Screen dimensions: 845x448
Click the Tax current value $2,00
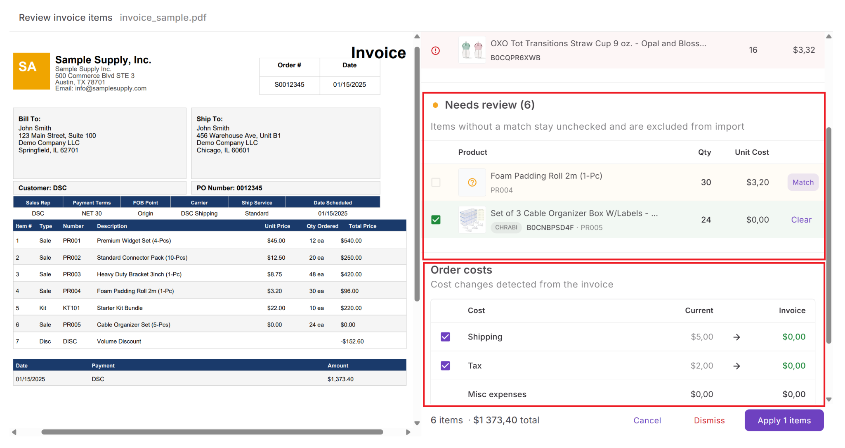pyautogui.click(x=701, y=366)
